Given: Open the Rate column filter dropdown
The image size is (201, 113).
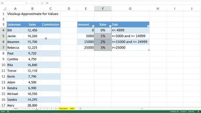Looking at the screenshot, I should [110, 26].
